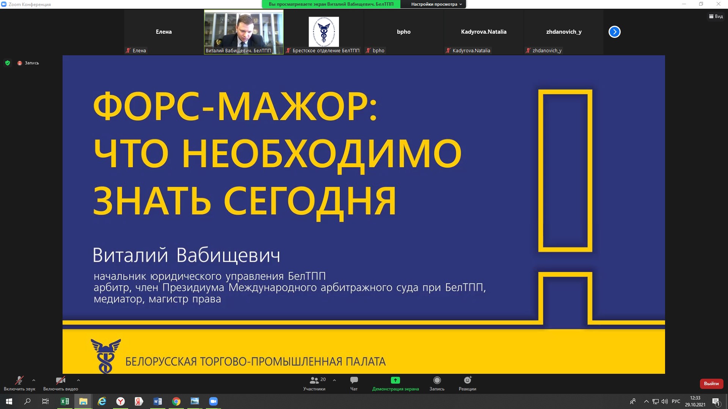Screen dimensions: 728x409
Task: Select Брестское отделение БелТПП logo tile
Action: 324,32
